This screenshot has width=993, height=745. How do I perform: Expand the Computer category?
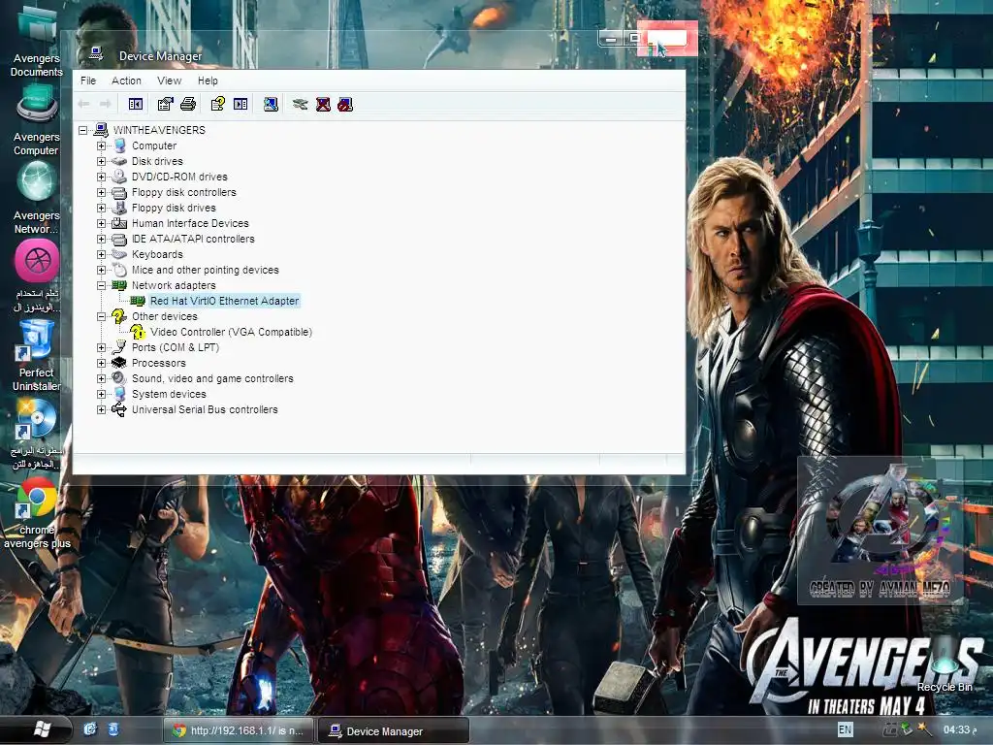point(101,146)
